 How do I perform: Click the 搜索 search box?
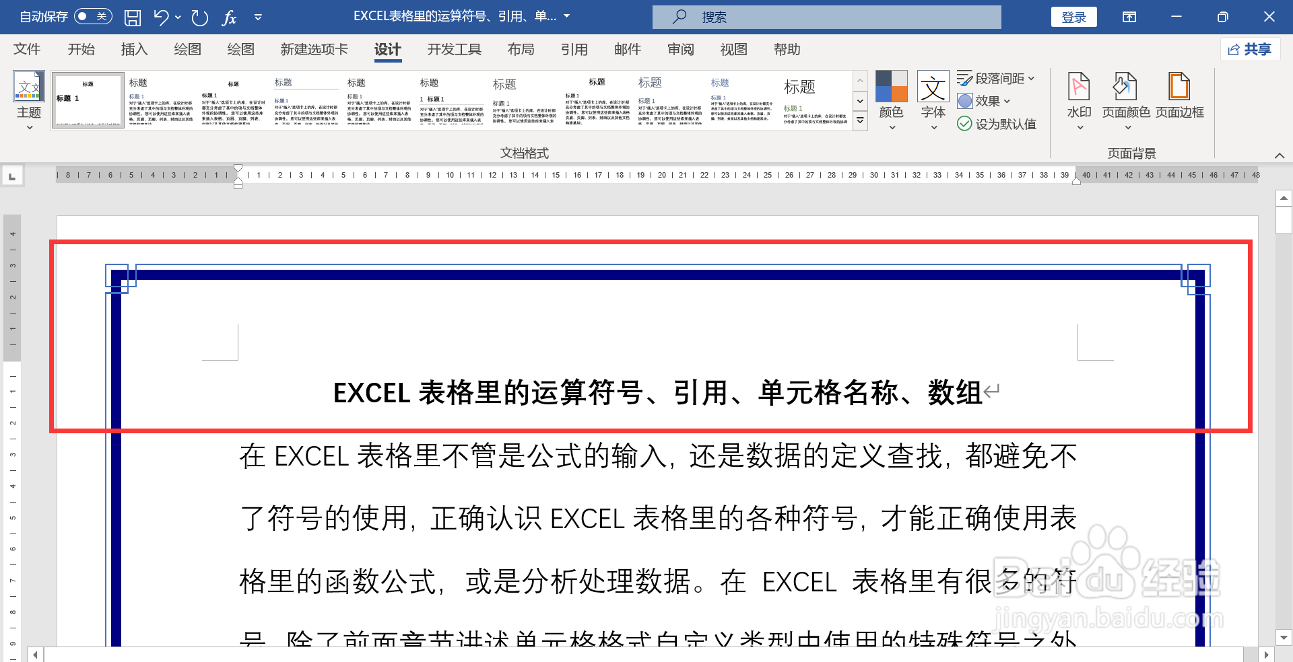(x=826, y=17)
